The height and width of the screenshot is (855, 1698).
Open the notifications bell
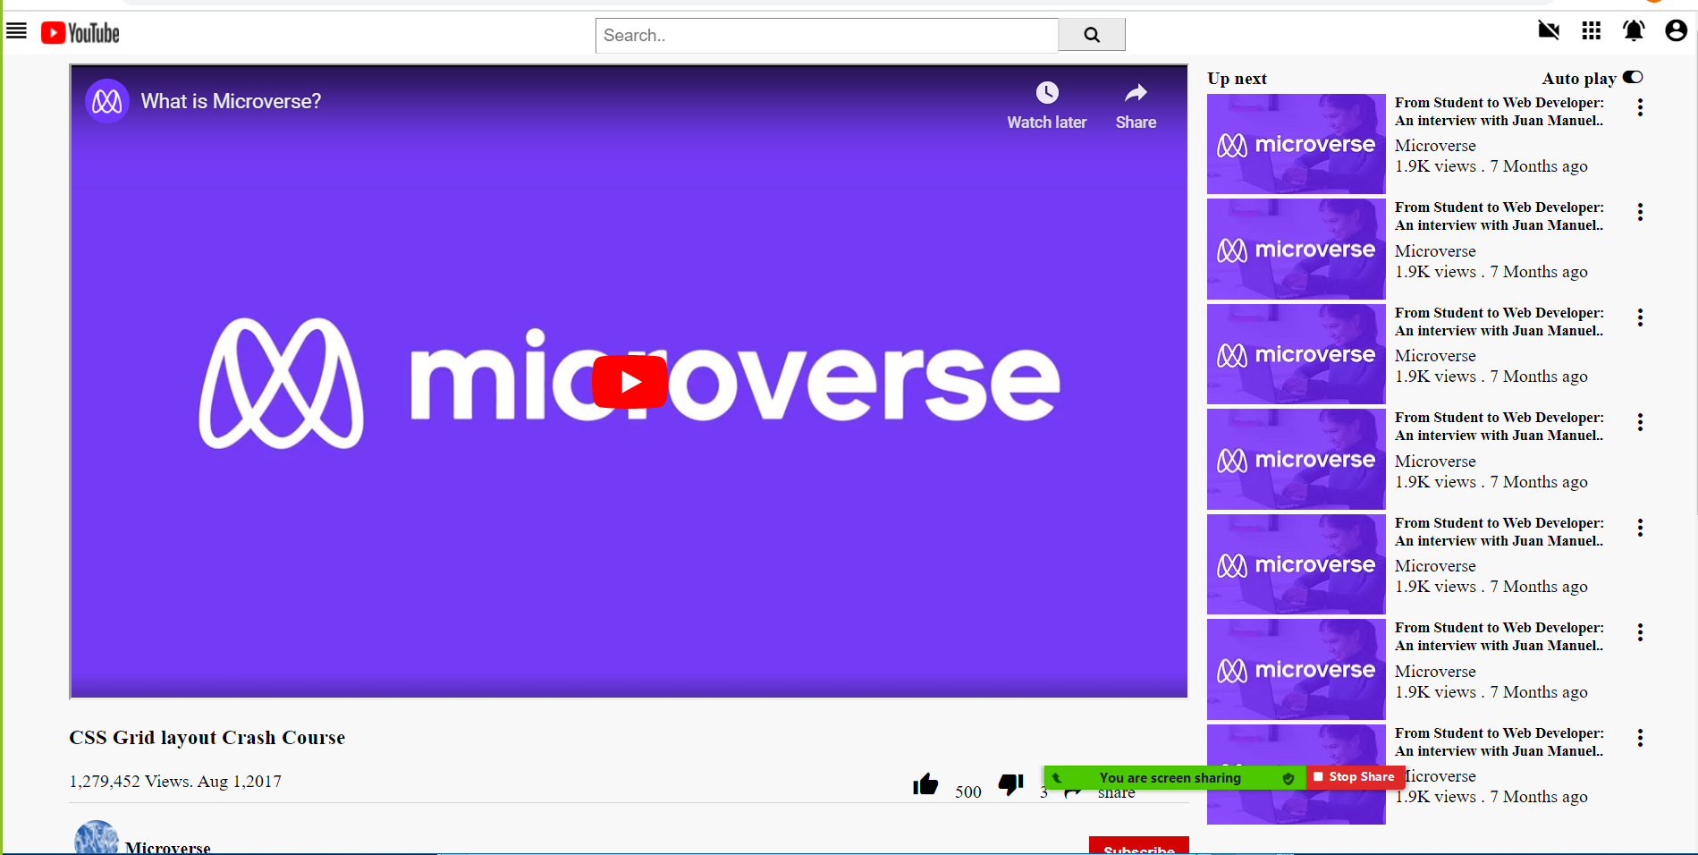(x=1634, y=30)
